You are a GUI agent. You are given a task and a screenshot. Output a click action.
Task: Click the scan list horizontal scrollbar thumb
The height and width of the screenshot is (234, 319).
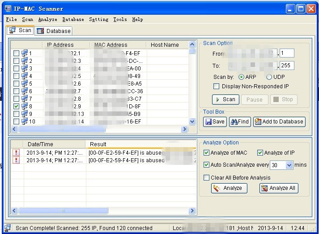pyautogui.click(x=62, y=129)
